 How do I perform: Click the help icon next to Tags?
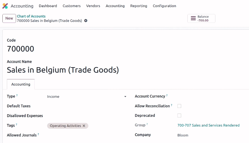[16, 125]
